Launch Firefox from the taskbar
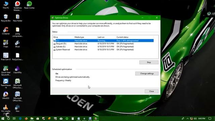This screenshot has height=121, width=215. pos(26,119)
